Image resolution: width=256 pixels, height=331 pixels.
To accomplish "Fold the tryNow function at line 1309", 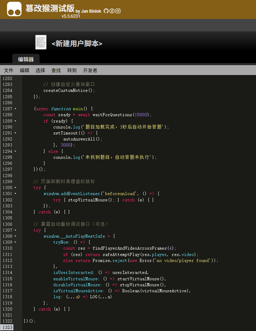I will pos(16,242).
